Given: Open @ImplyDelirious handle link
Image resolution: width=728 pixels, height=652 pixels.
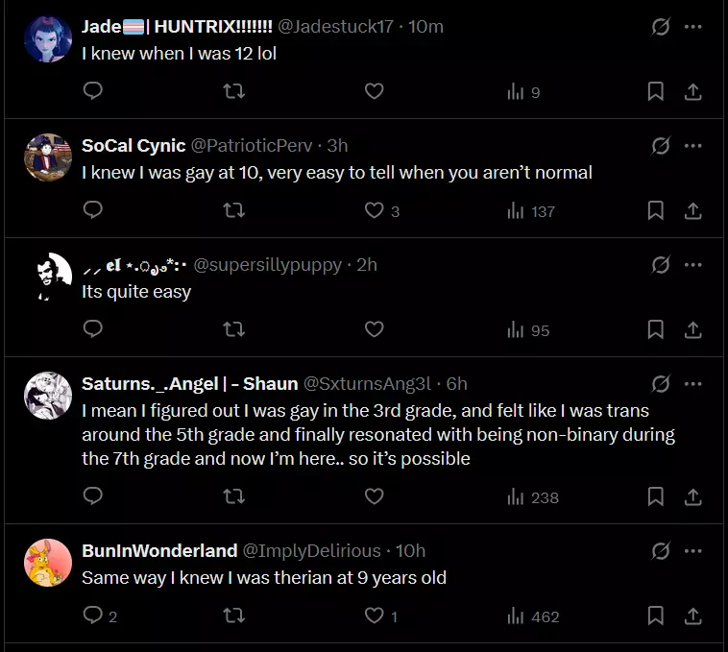Looking at the screenshot, I should coord(311,550).
